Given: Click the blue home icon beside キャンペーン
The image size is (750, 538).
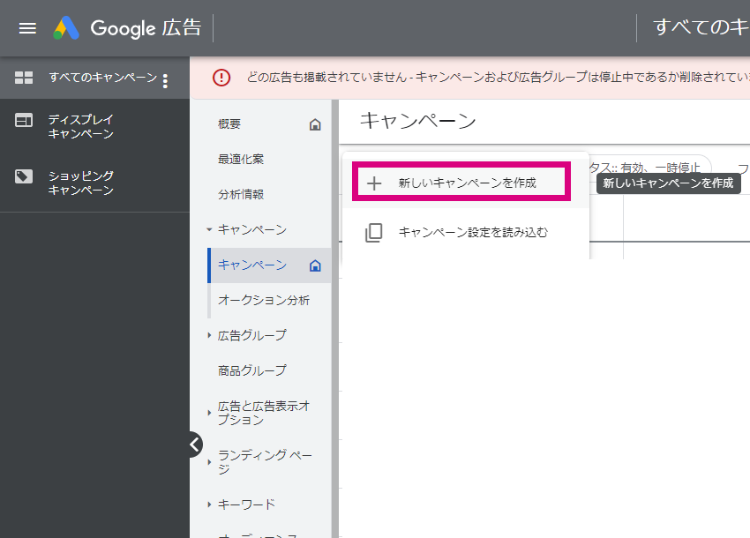Looking at the screenshot, I should (315, 265).
